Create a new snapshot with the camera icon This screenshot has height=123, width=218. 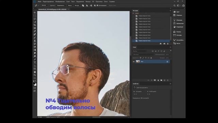[x=164, y=44]
